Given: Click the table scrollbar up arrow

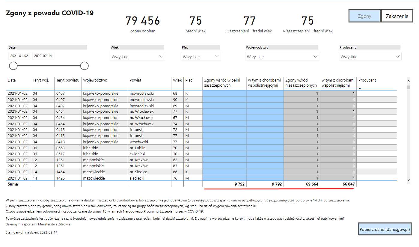Looking at the screenshot, I should (408, 81).
